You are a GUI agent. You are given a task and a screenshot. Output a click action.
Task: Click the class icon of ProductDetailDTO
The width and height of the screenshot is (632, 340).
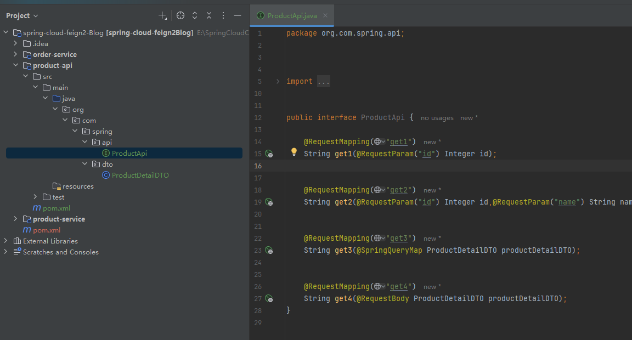(106, 175)
